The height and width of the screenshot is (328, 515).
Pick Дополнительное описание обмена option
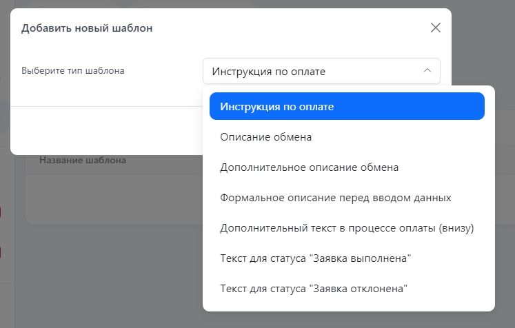(x=309, y=167)
